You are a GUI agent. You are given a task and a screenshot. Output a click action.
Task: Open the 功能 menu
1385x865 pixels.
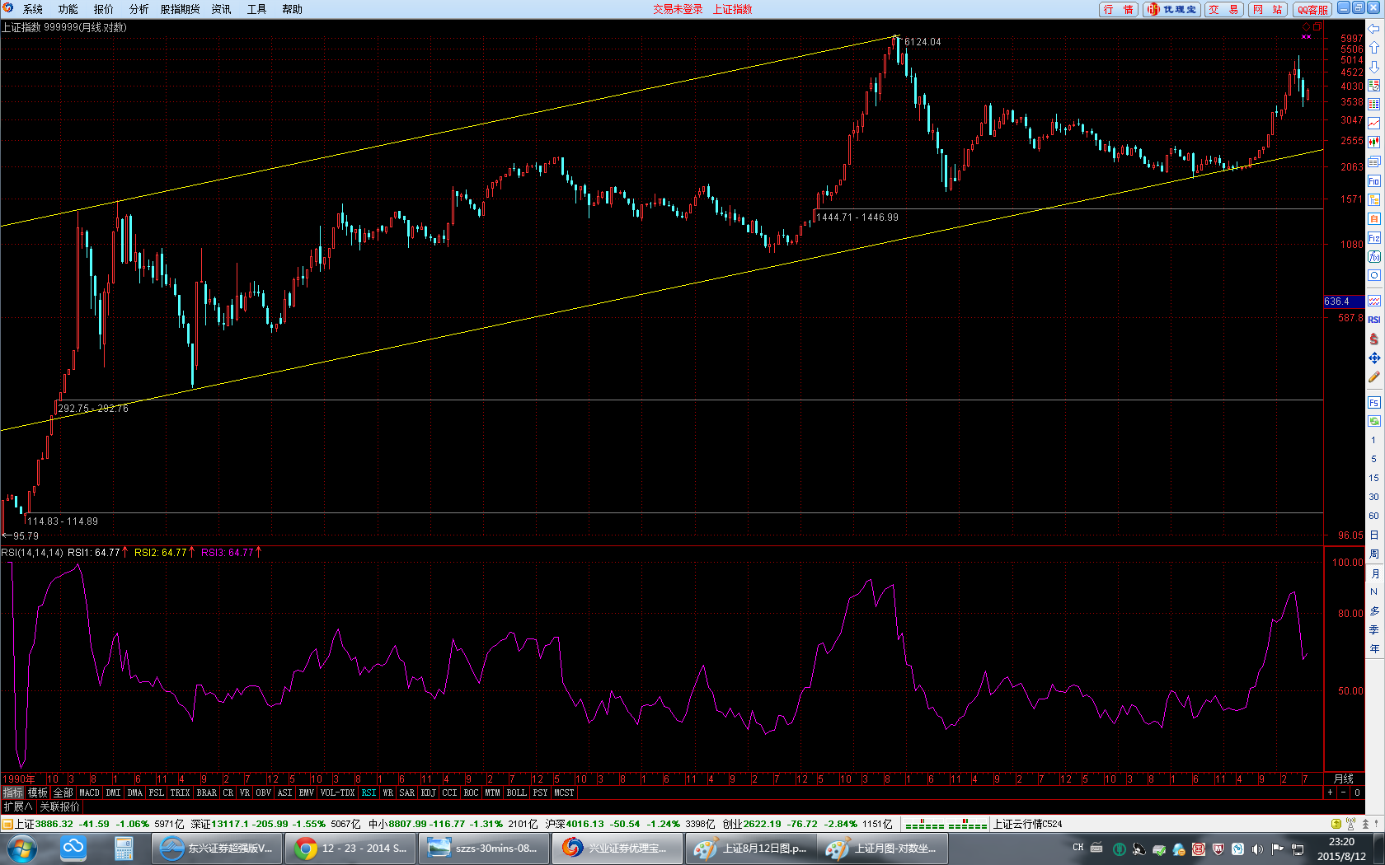(68, 9)
